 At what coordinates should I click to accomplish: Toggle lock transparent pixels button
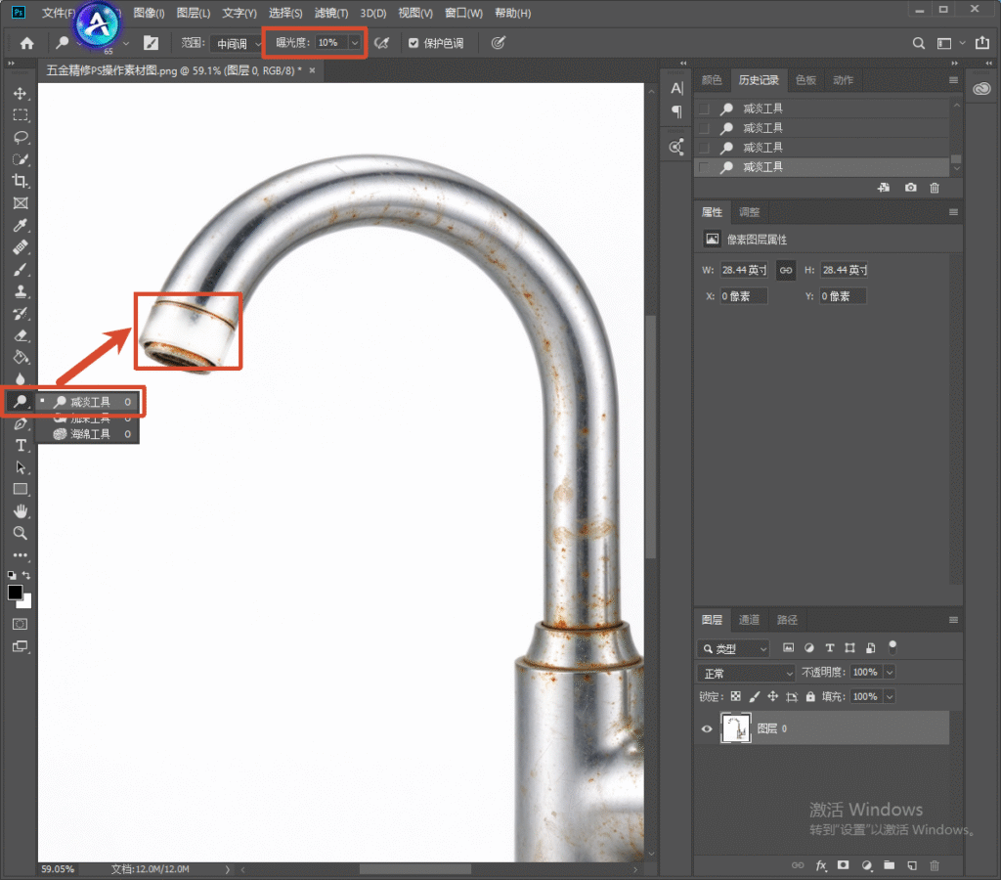click(735, 696)
